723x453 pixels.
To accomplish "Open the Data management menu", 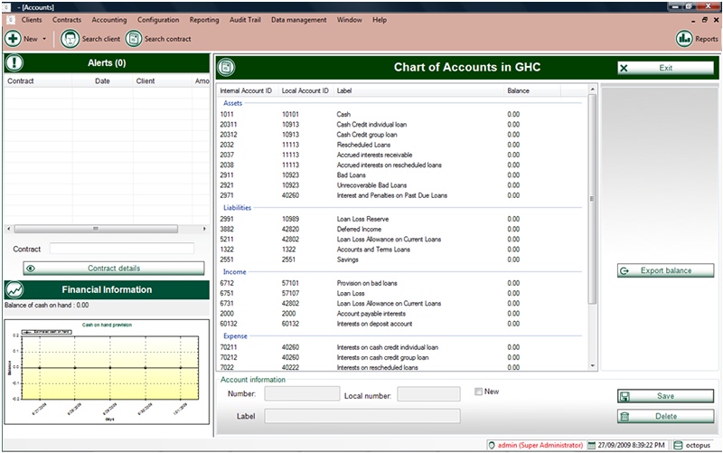I will coord(299,19).
